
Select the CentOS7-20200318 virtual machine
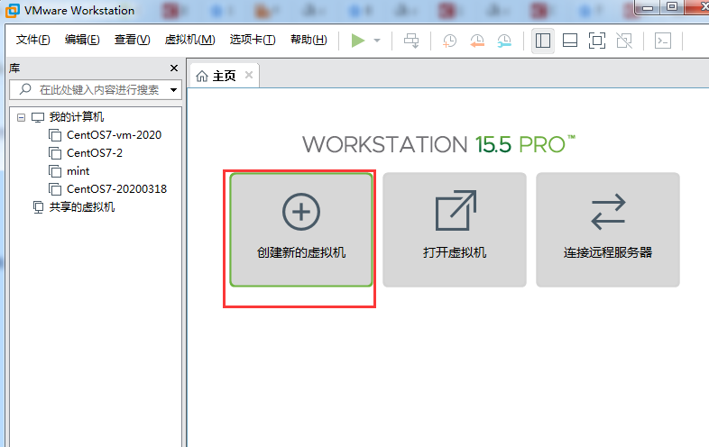pyautogui.click(x=116, y=189)
